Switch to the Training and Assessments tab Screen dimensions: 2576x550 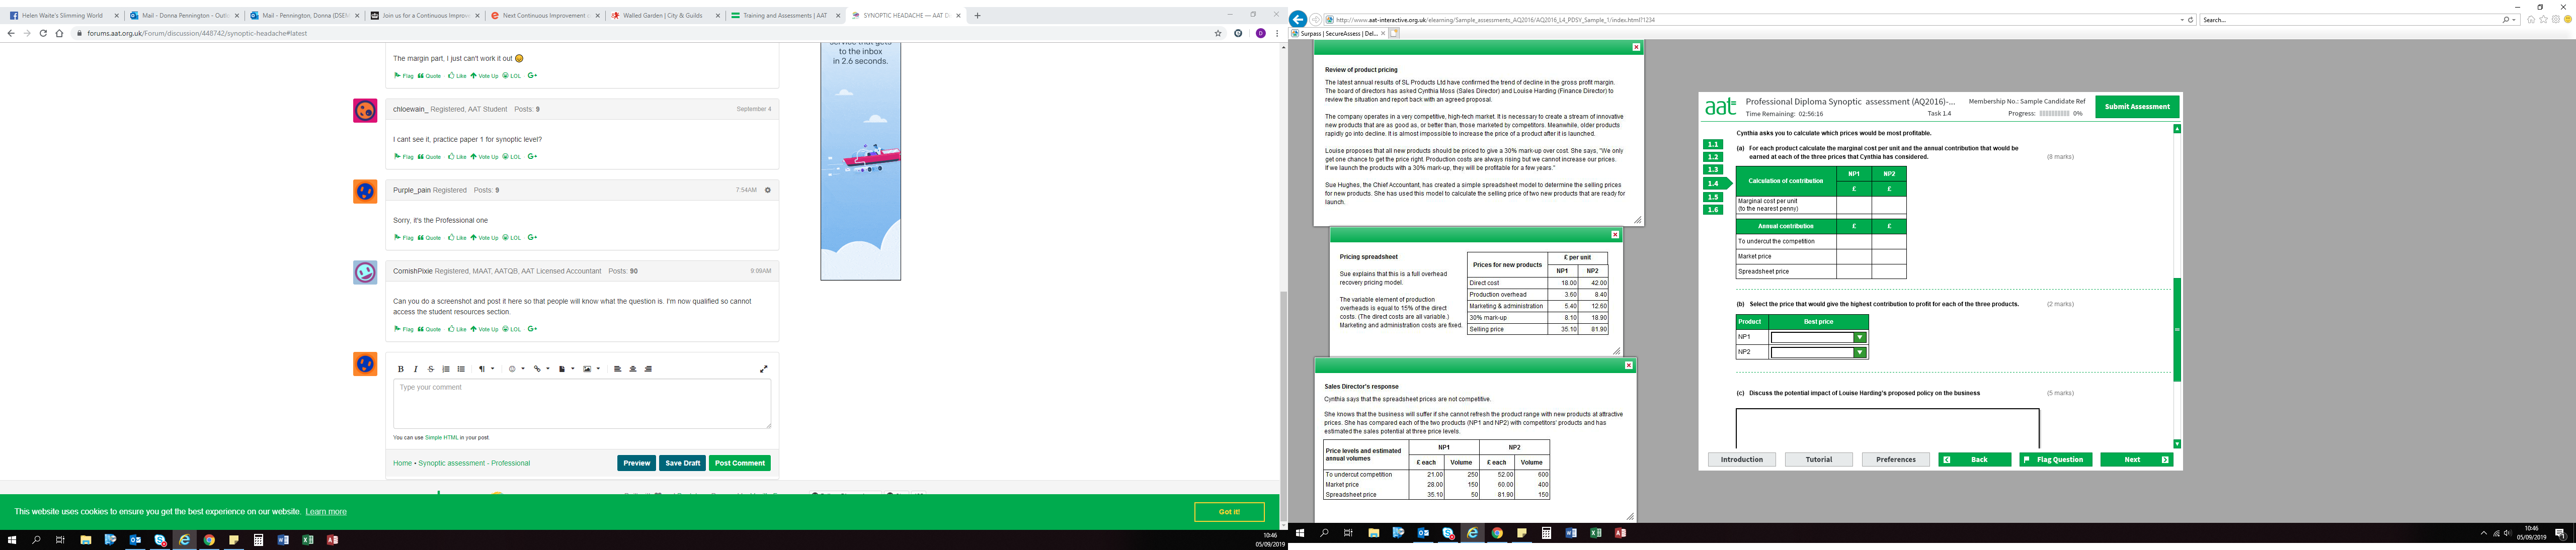pos(783,16)
